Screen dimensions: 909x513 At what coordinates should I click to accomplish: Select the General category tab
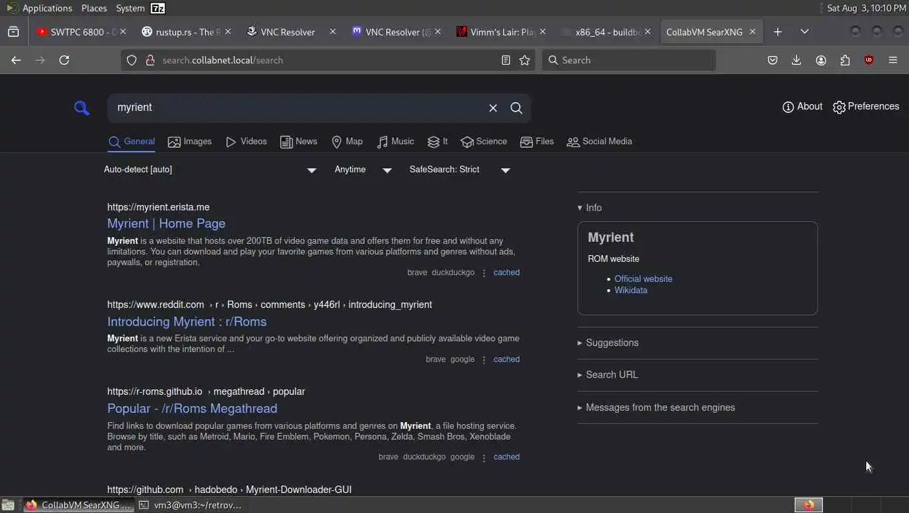coord(132,142)
